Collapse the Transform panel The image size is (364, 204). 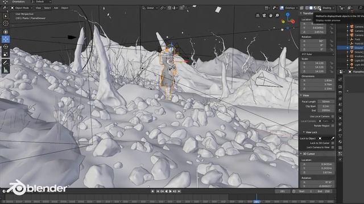[301, 13]
